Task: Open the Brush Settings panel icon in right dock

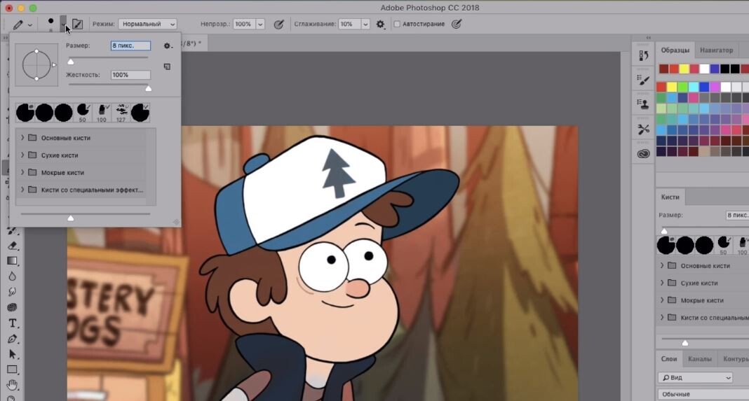Action: pyautogui.click(x=643, y=80)
